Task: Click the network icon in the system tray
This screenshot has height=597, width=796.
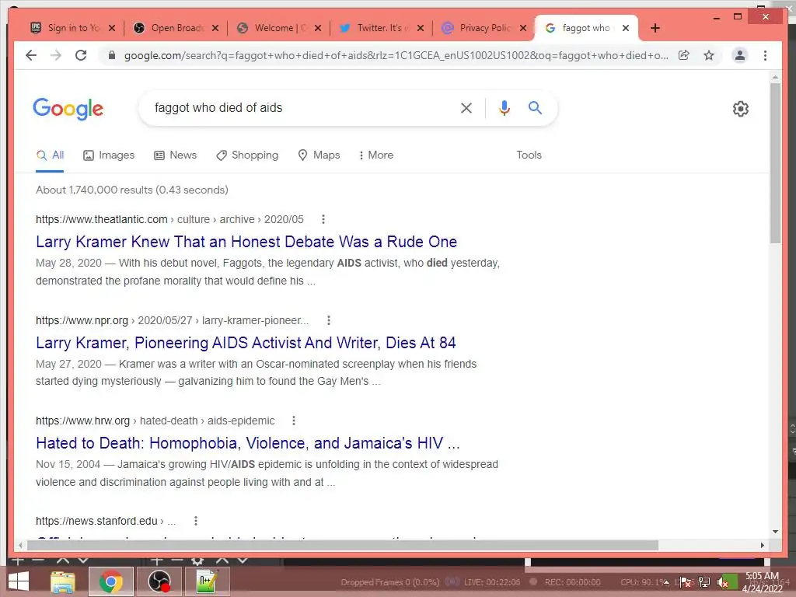Action: pos(704,582)
